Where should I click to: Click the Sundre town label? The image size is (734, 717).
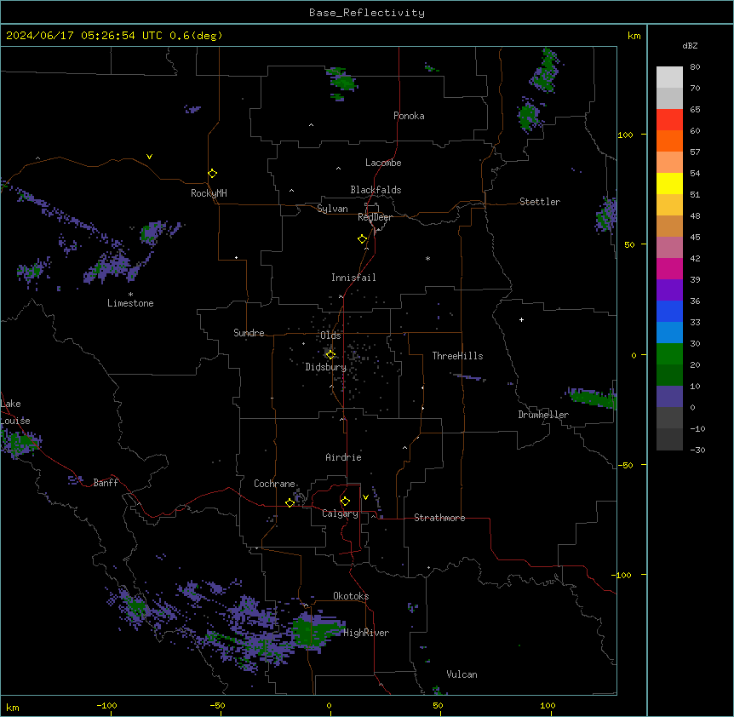click(x=249, y=333)
